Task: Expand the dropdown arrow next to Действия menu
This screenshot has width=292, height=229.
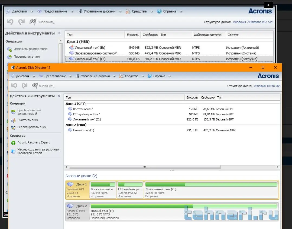Action: [33, 76]
